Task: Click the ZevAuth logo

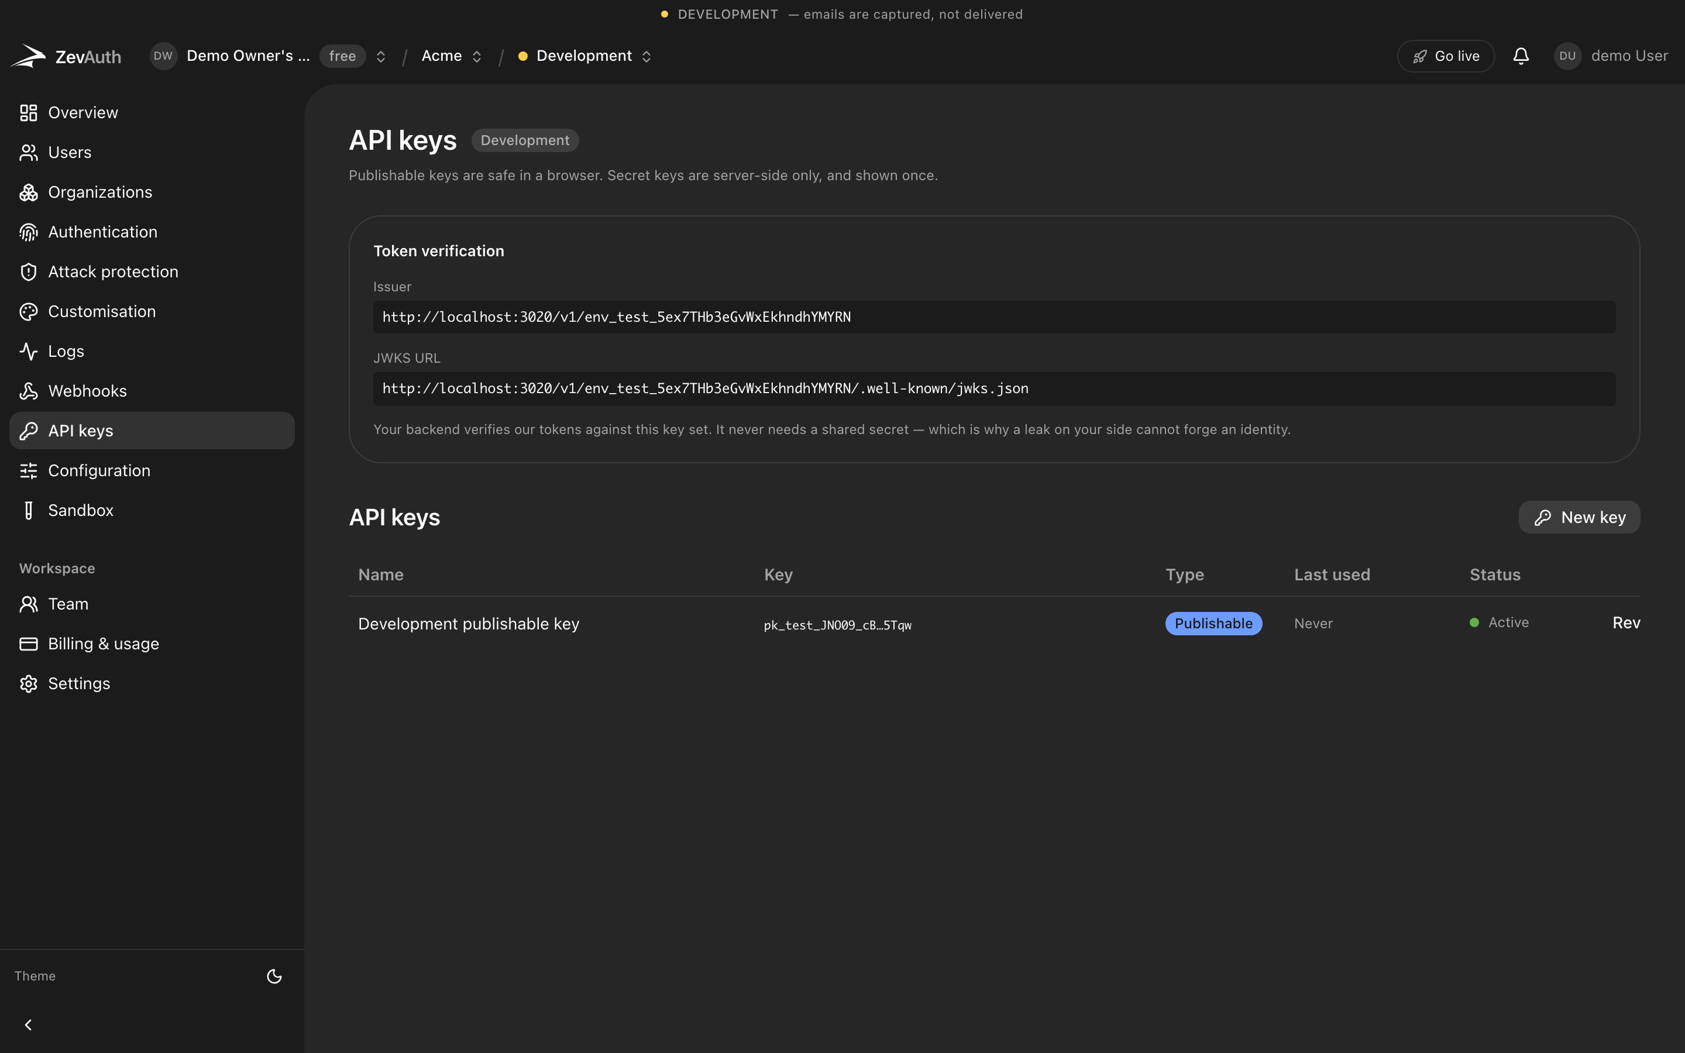Action: pyautogui.click(x=66, y=56)
